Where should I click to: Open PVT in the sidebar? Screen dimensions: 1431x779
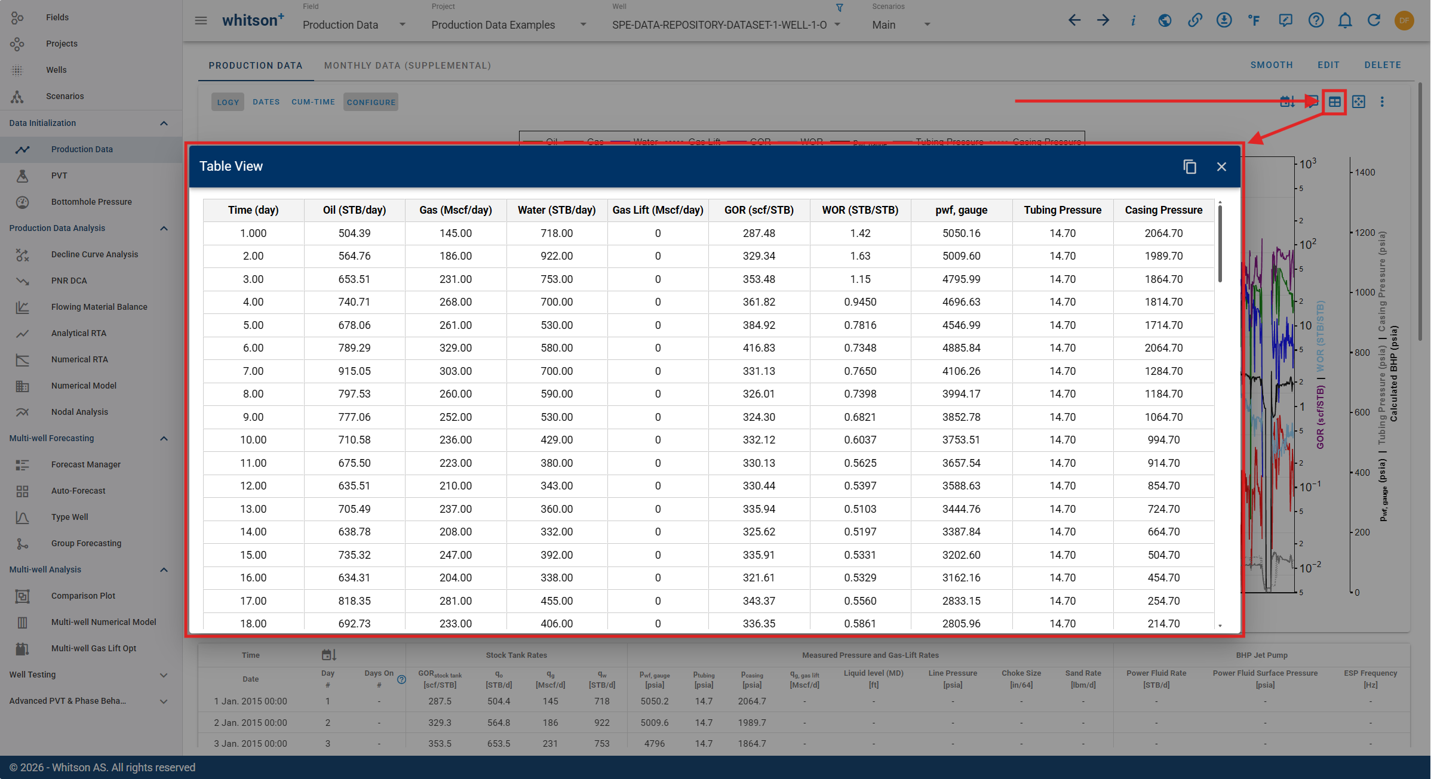pos(91,175)
